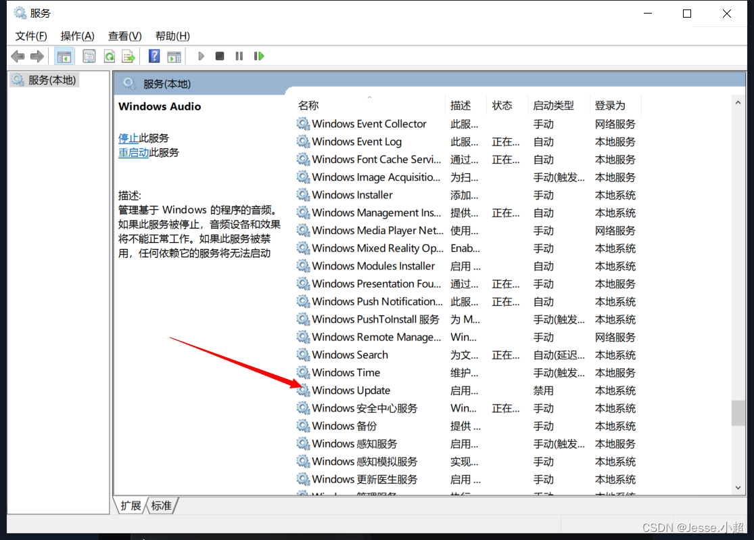Click gear icon of Windows 安全中心服务
The height and width of the screenshot is (540, 754).
click(x=303, y=407)
